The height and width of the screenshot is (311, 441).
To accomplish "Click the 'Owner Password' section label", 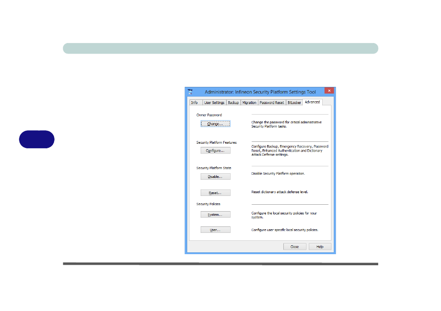I will [209, 115].
